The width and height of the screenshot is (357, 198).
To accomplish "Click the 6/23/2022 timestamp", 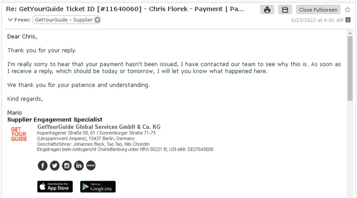I will 317,20.
